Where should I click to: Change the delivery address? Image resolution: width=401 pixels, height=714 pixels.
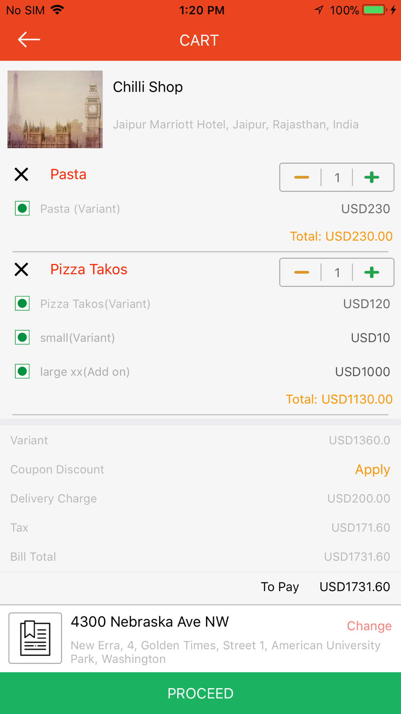(369, 626)
